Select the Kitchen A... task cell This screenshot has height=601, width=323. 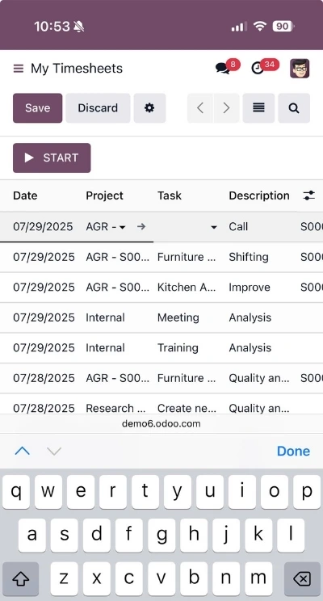187,287
